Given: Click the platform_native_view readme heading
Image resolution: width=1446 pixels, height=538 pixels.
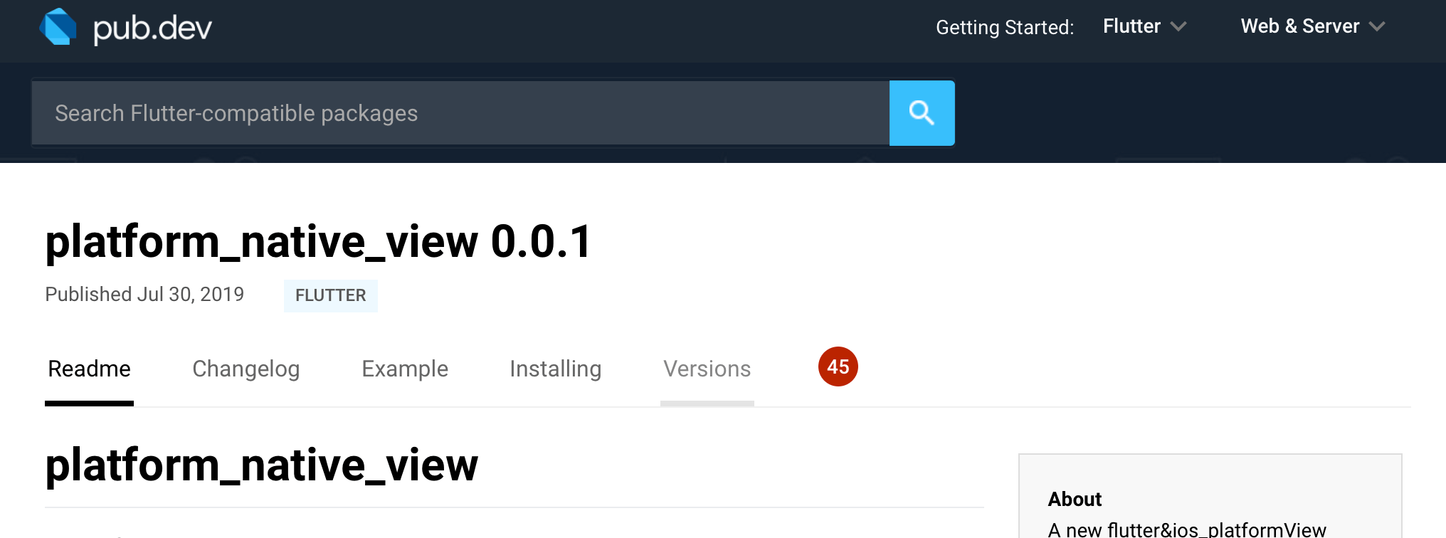Looking at the screenshot, I should 261,465.
